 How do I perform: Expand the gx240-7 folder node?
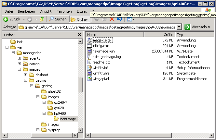coord(44,102)
